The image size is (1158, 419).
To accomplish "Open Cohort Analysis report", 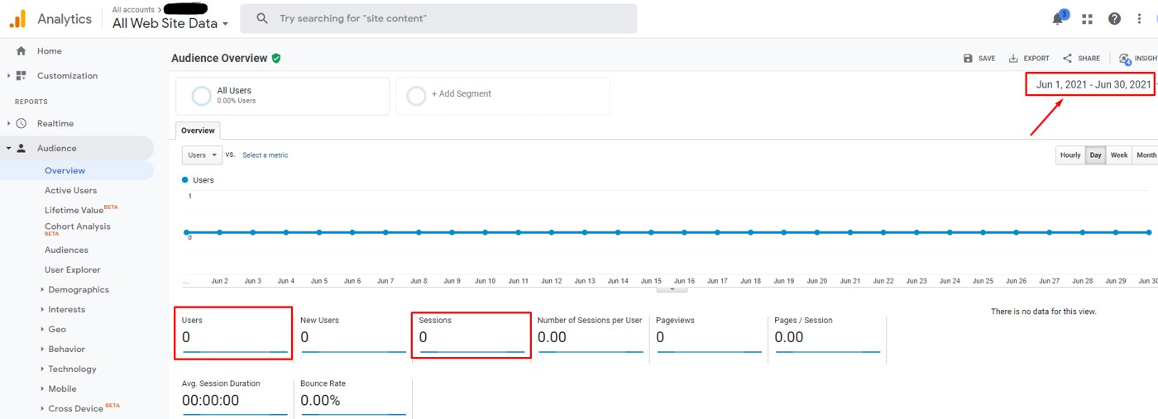I will pos(78,228).
